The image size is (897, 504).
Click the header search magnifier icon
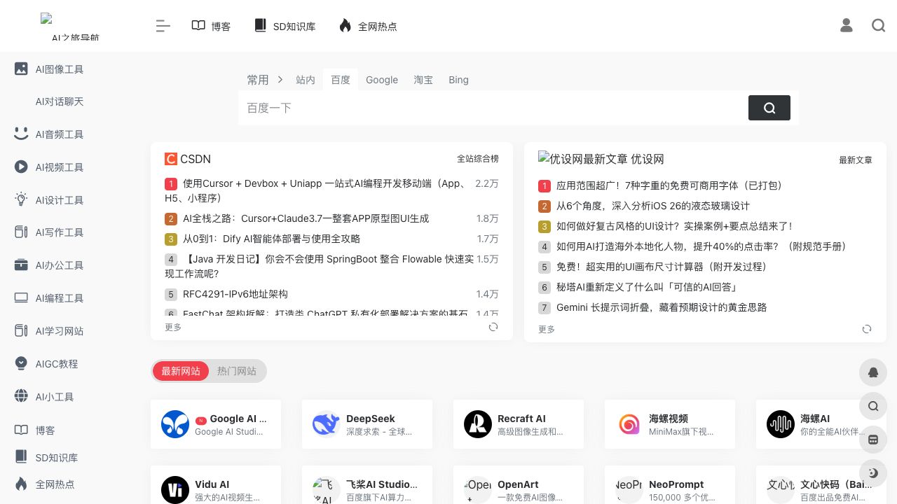878,26
